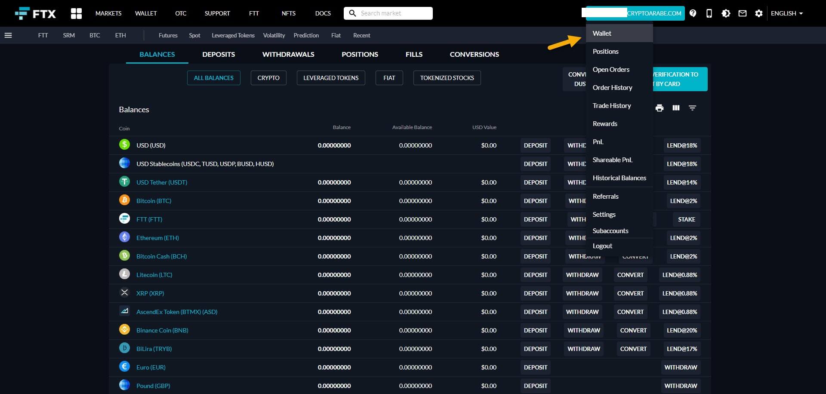
Task: Click the filter list icon
Action: (x=692, y=108)
